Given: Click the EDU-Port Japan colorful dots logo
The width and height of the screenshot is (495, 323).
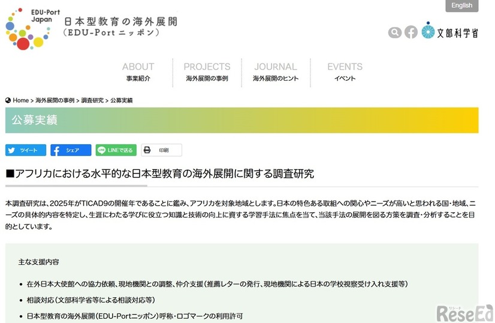Looking at the screenshot, I should coord(27,30).
